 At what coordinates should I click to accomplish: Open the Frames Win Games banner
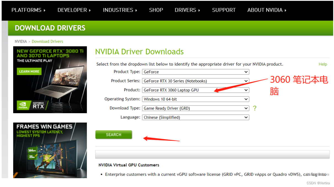click(50, 150)
